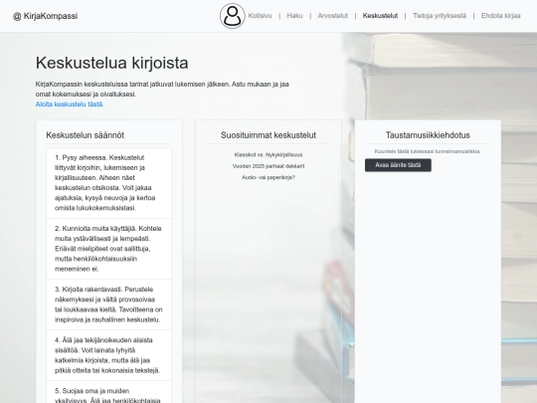The height and width of the screenshot is (403, 537).
Task: Select the Keskustelut navigation item
Action: click(380, 16)
